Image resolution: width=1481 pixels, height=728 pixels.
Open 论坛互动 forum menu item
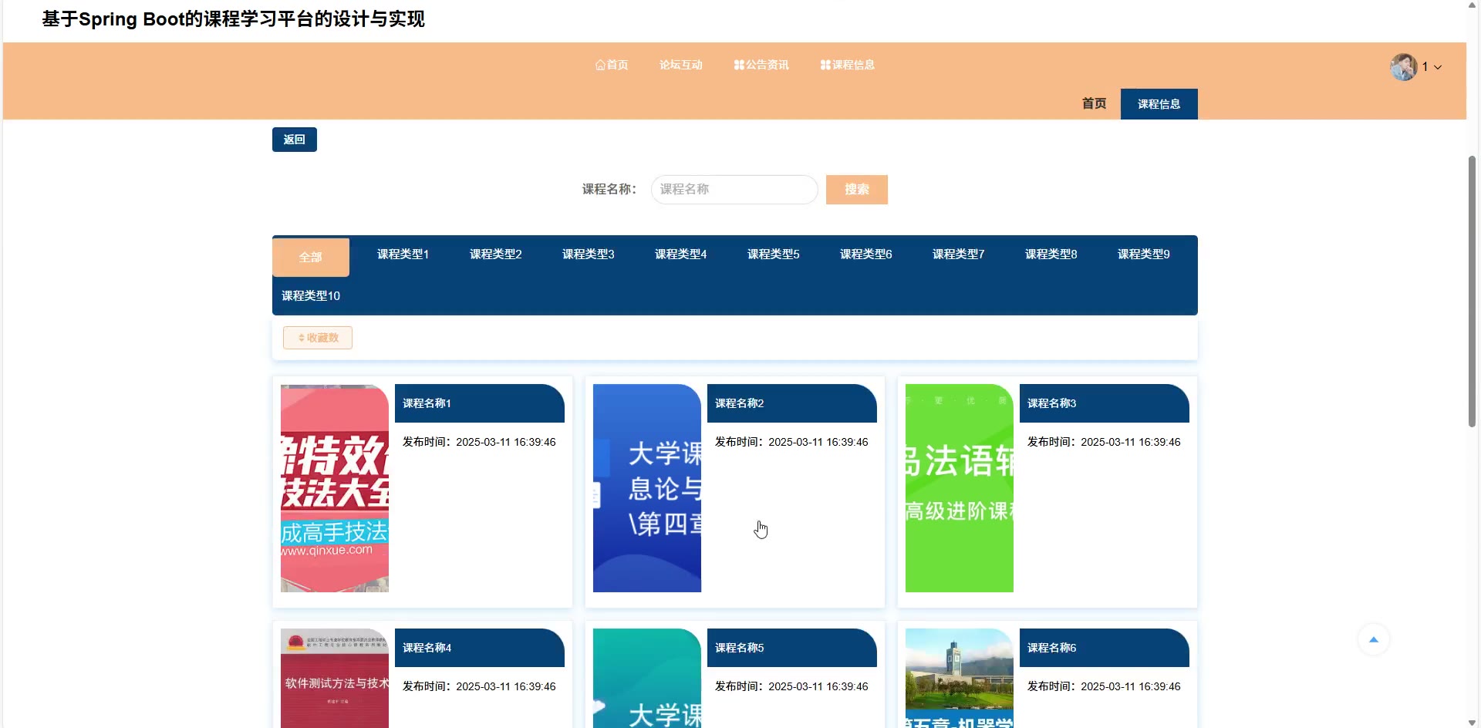[x=680, y=65]
